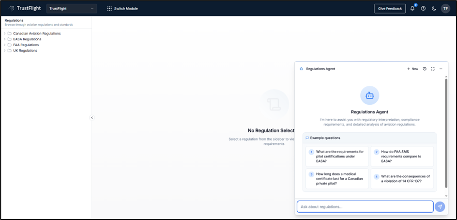Click the scrollbar down arrow in agent panel

pos(446,196)
